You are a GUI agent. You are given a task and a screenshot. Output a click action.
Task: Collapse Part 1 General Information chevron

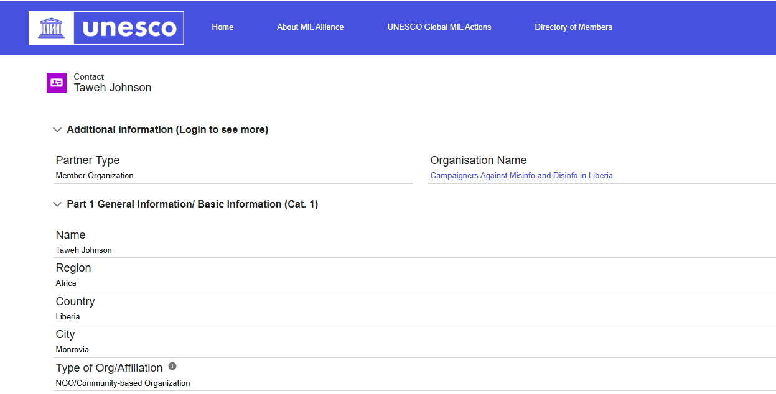coord(57,204)
